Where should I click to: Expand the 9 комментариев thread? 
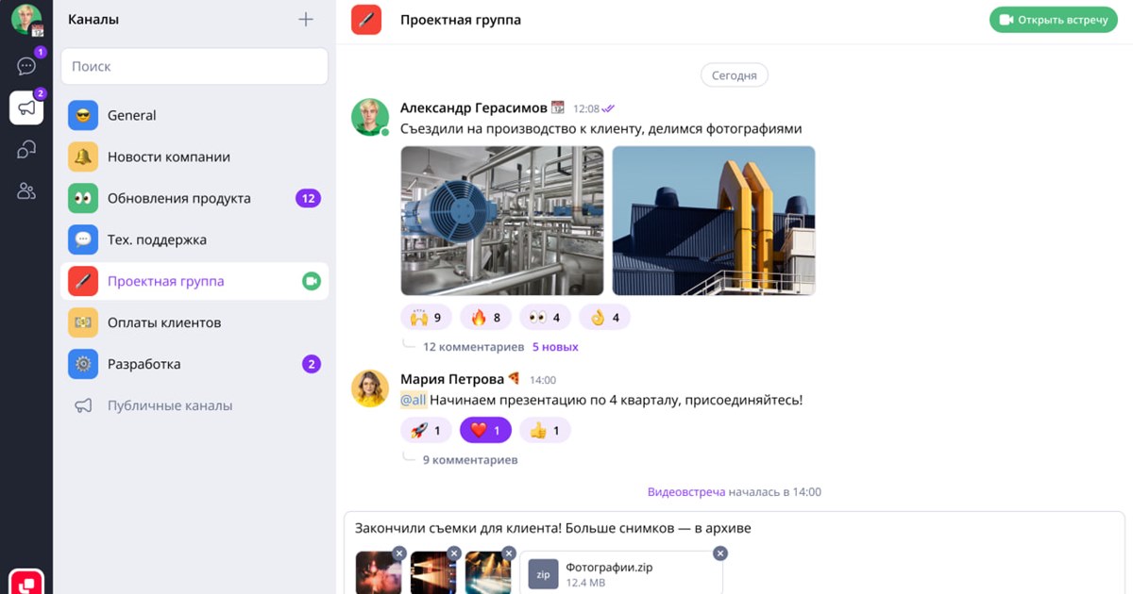click(x=469, y=460)
